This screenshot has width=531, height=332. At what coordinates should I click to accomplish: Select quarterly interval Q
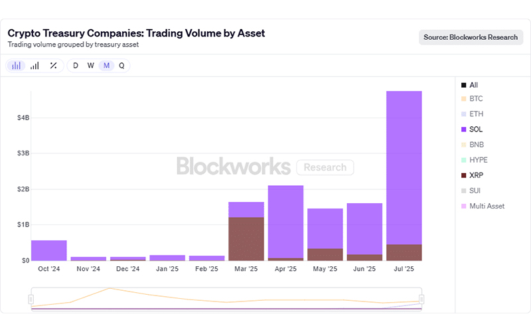click(x=121, y=66)
